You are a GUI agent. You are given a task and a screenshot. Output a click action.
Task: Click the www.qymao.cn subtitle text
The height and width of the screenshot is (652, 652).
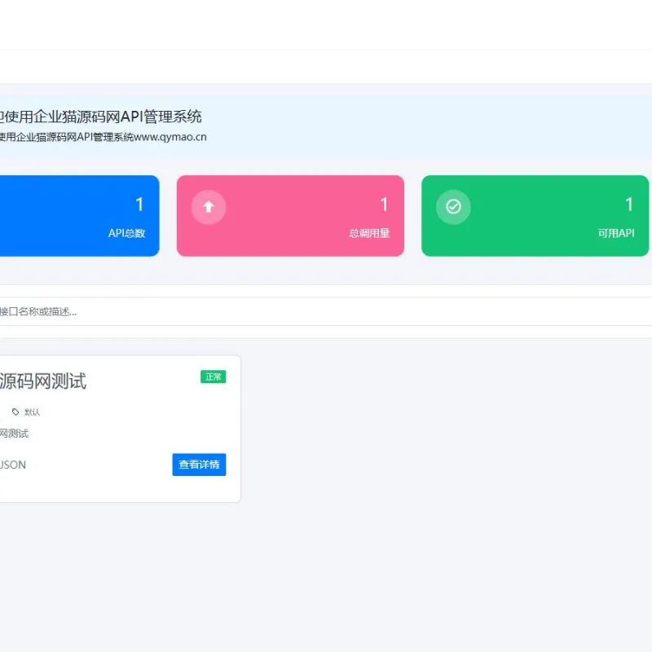click(x=170, y=137)
